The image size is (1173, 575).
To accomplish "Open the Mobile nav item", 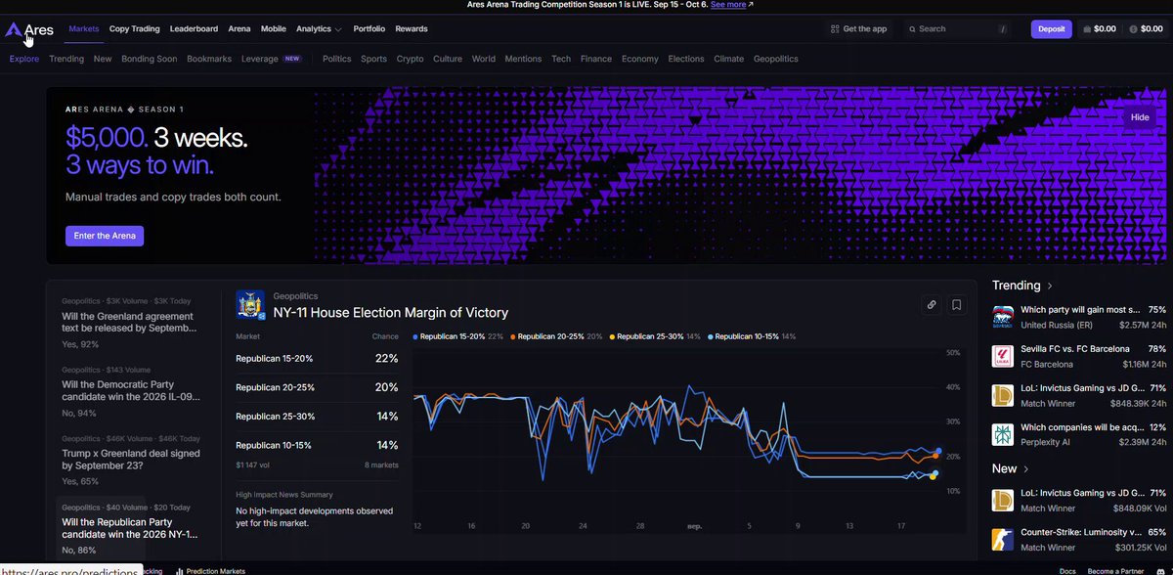I will coord(274,29).
